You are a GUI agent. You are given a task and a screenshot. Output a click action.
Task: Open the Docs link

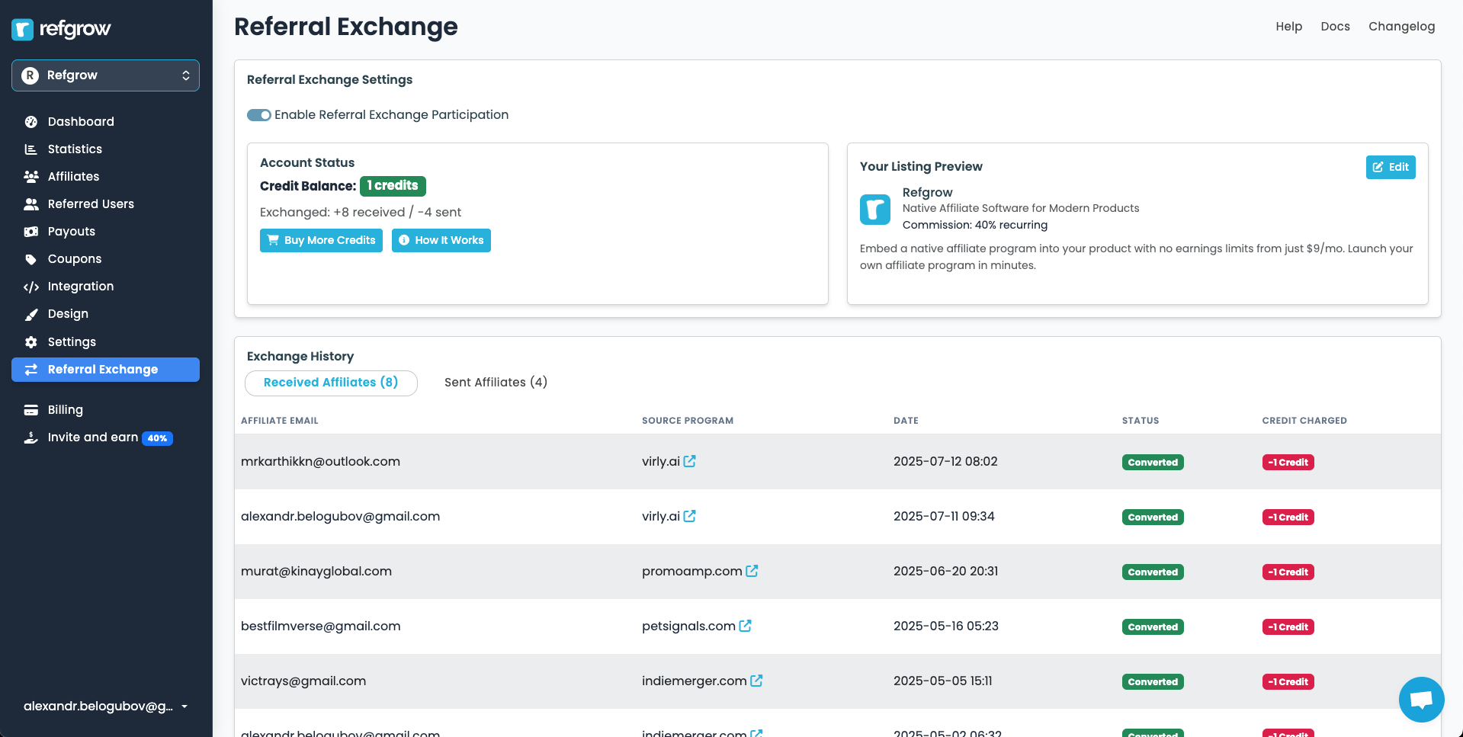tap(1335, 27)
